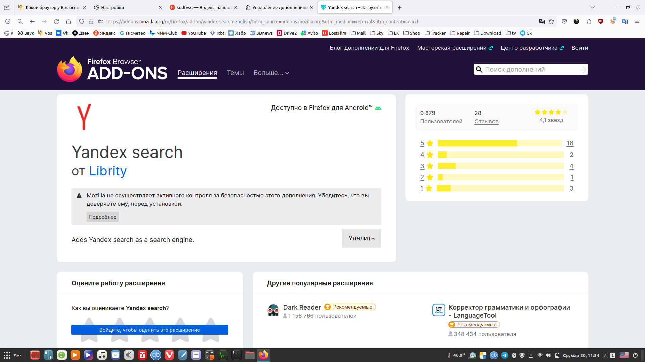The width and height of the screenshot is (645, 362).
Task: Open the Pocket save icon in toolbar
Action: click(564, 21)
